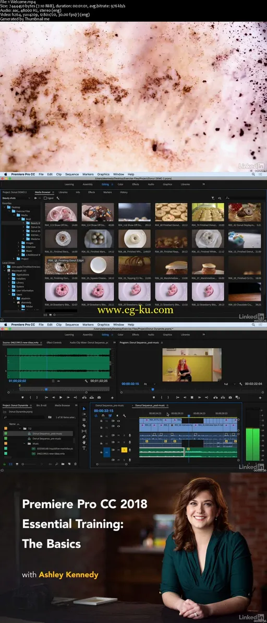Switch to Donut Sequence_pre-music timeline tab
The height and width of the screenshot is (623, 267).
tap(110, 406)
